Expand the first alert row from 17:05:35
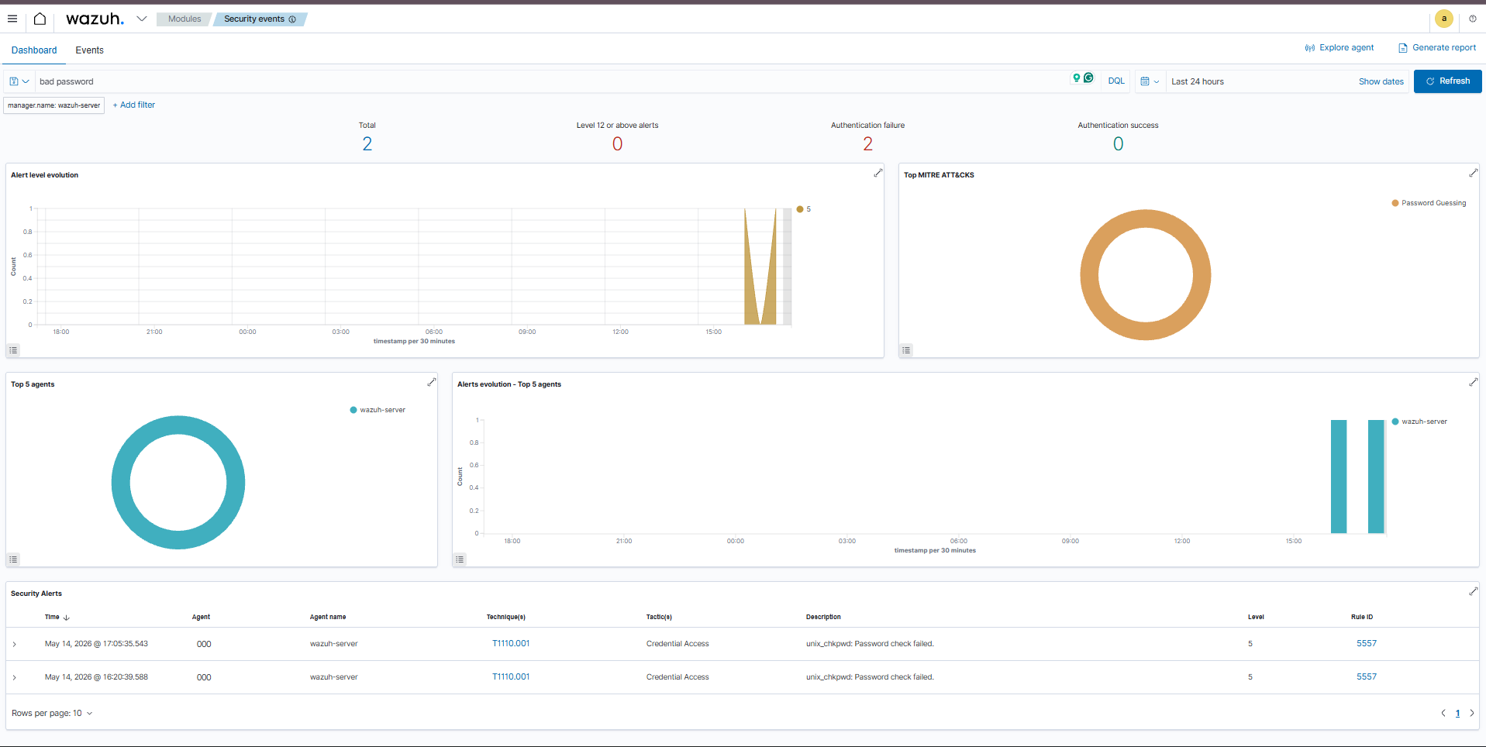The height and width of the screenshot is (747, 1486). [15, 644]
